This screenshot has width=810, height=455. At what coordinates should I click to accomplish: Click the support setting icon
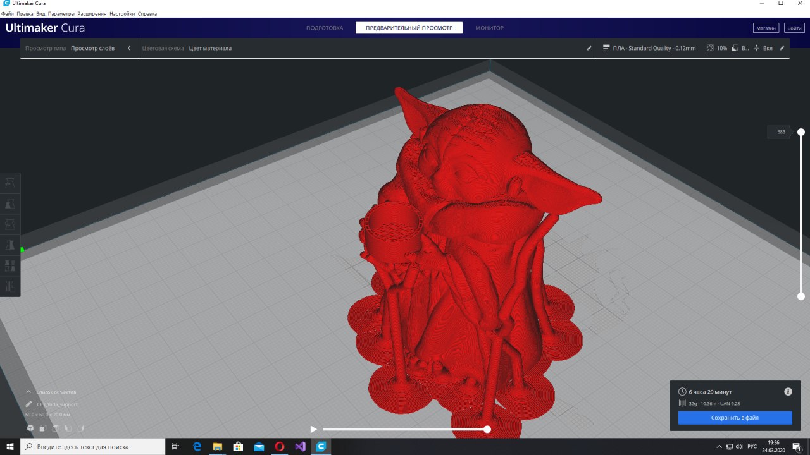[735, 48]
